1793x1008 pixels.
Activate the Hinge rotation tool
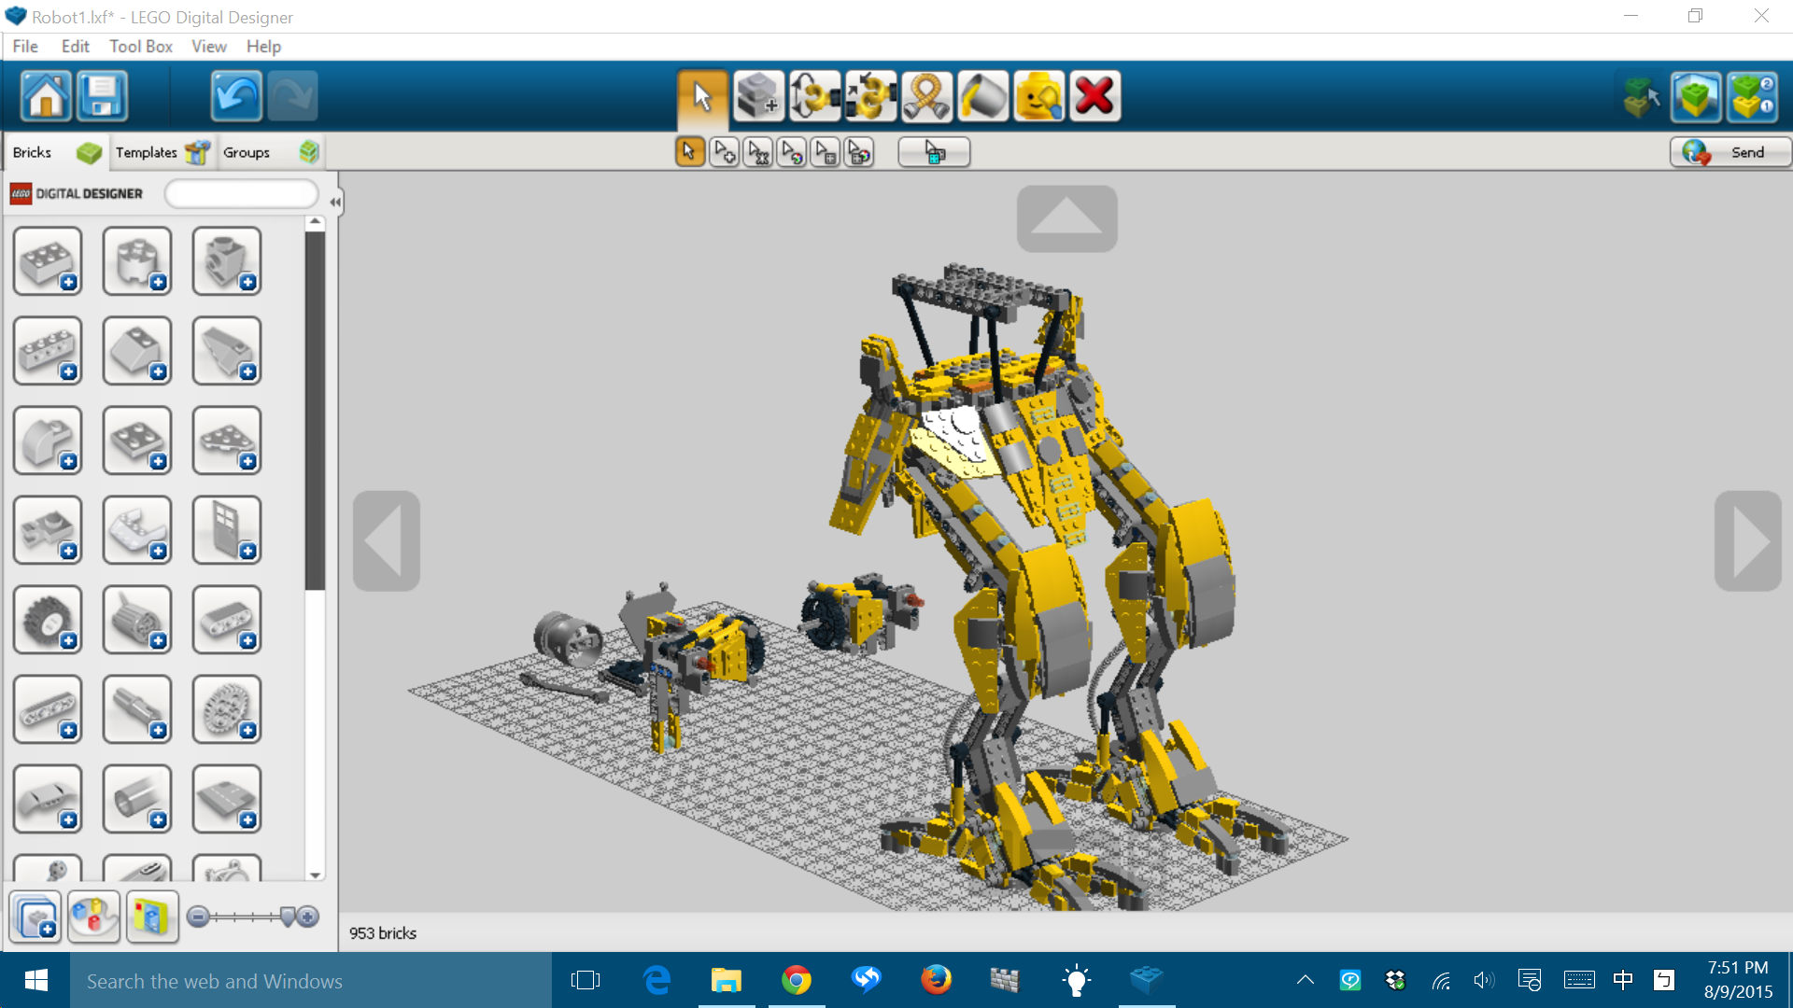[814, 95]
